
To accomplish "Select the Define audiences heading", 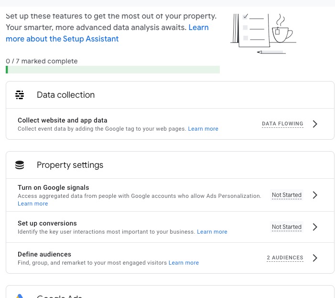I will click(44, 254).
